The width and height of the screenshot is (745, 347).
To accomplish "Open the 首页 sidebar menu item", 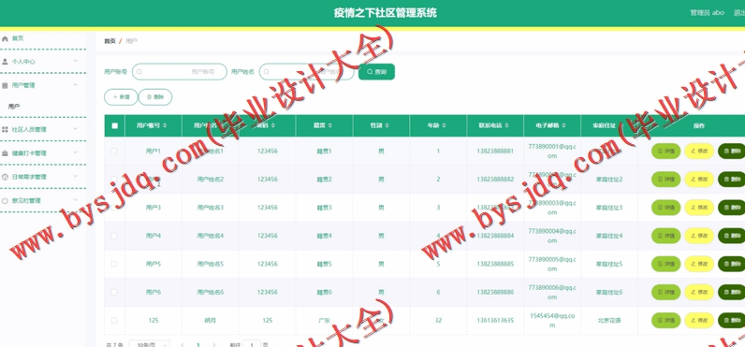I will click(43, 38).
